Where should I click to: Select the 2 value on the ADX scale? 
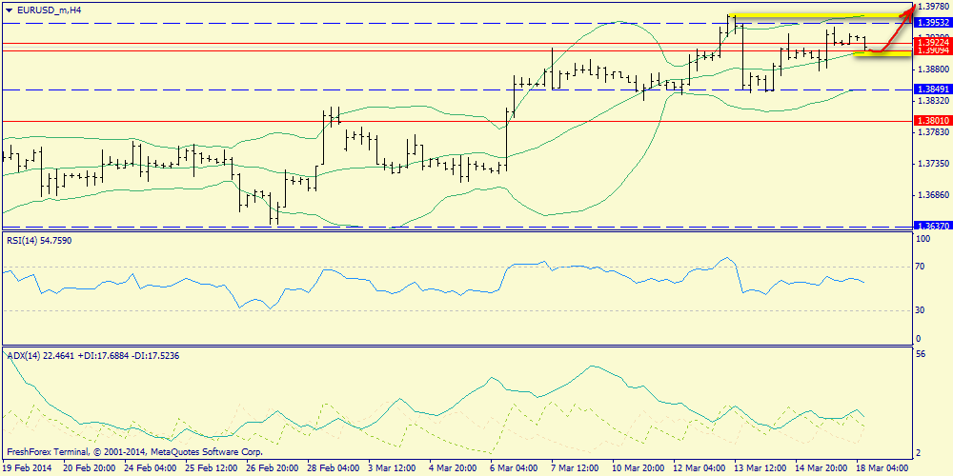pos(919,453)
